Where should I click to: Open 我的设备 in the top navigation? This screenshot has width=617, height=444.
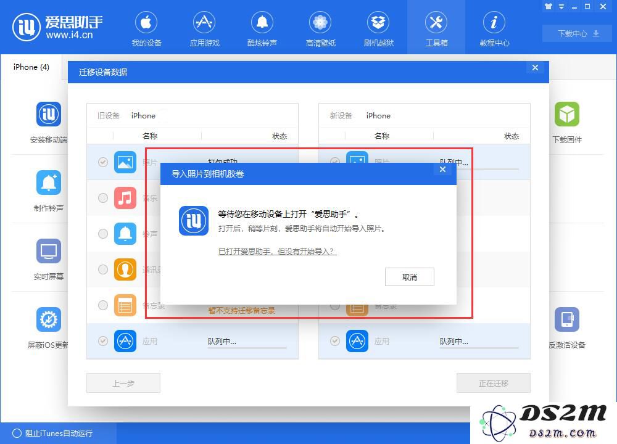click(146, 29)
